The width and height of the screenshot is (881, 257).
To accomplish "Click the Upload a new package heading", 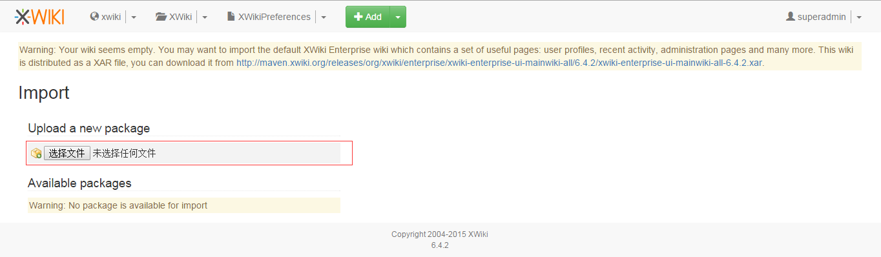I will pyautogui.click(x=89, y=128).
